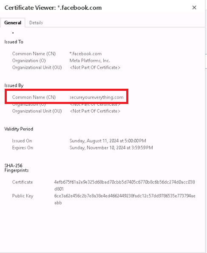This screenshot has height=253, width=207.
Task: Switch to the Details tab
Action: (x=36, y=23)
